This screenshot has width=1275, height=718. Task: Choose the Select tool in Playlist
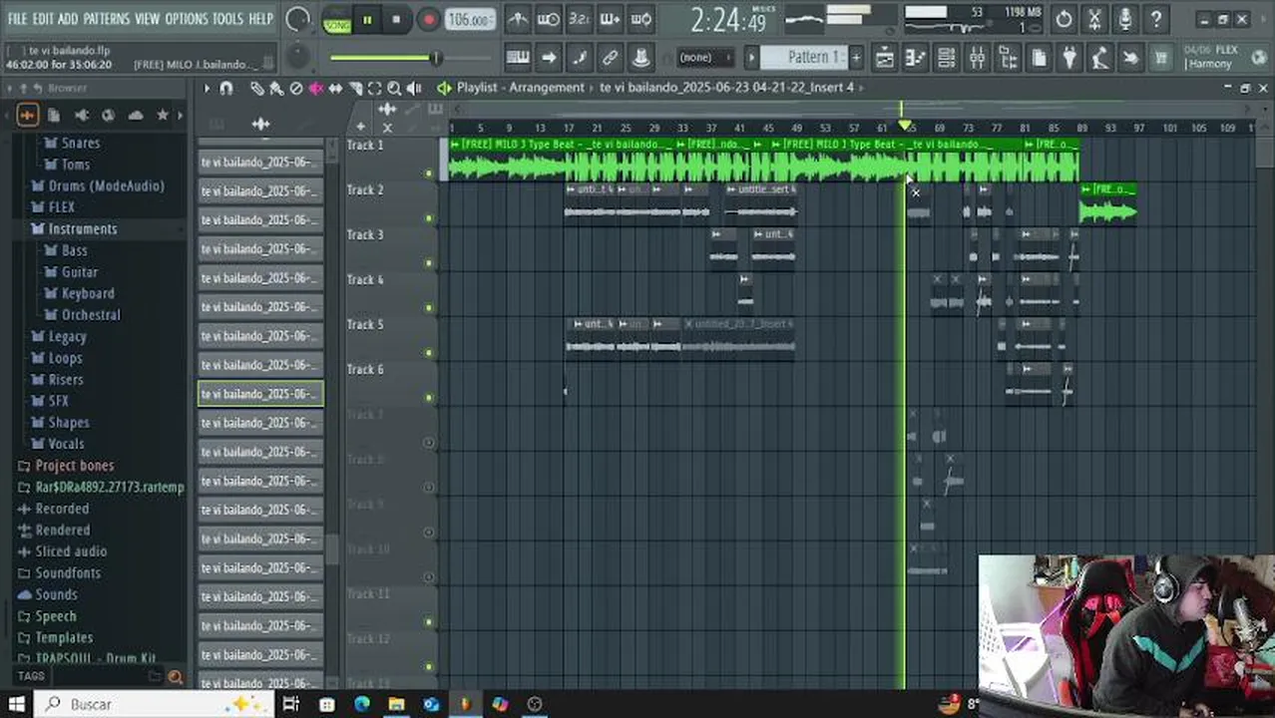(374, 88)
